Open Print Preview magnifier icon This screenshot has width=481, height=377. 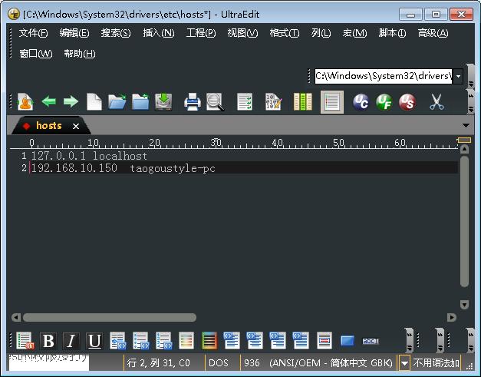point(215,101)
